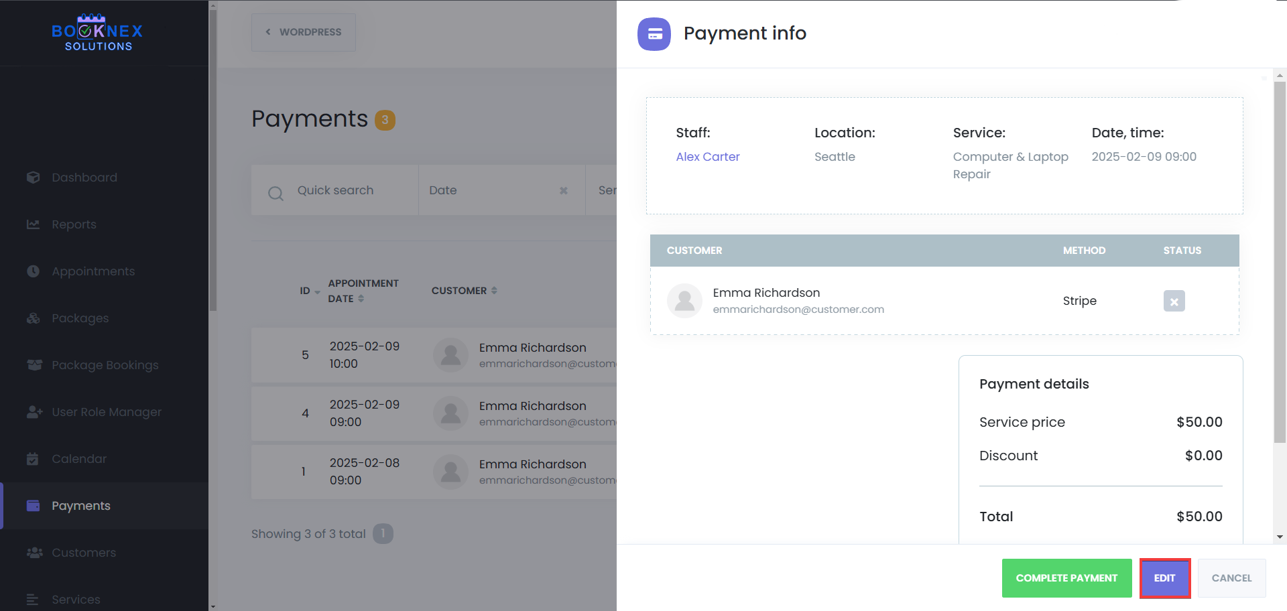Open the Edit payment form

tap(1164, 578)
